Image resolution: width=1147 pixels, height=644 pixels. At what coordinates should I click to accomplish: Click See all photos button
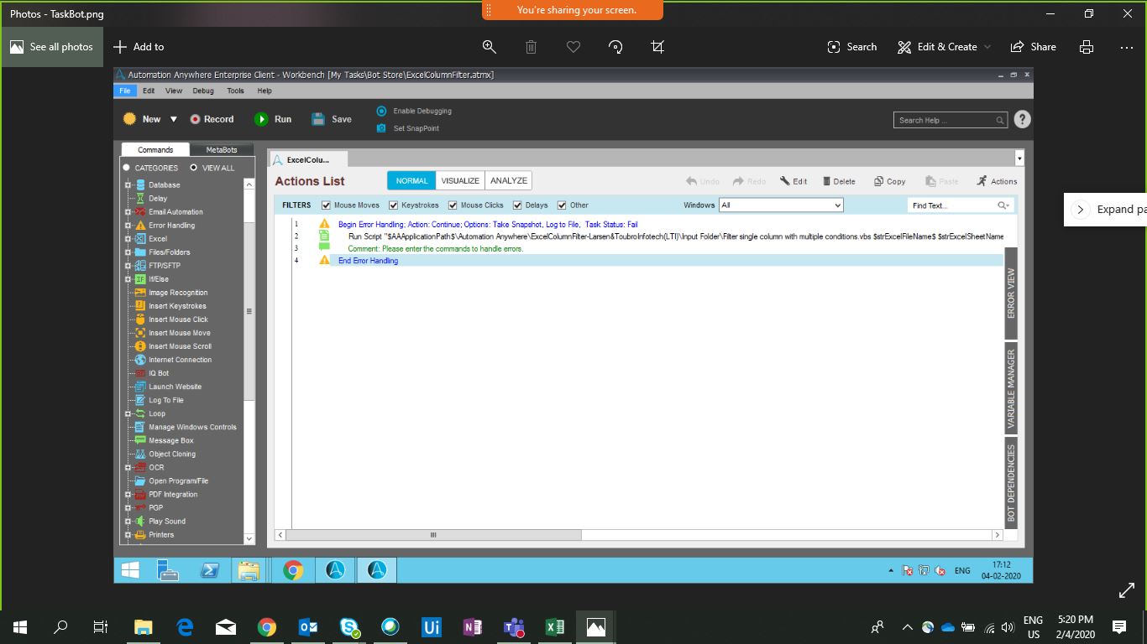point(52,47)
